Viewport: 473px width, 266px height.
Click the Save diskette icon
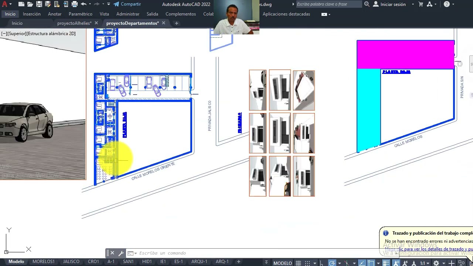39,4
